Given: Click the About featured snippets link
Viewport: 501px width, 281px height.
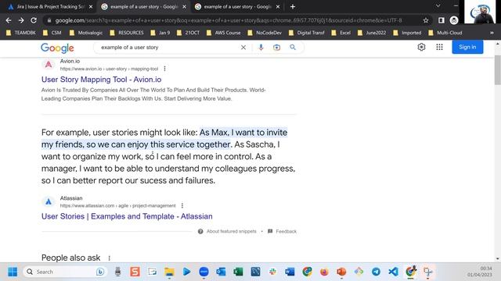Looking at the screenshot, I should [232, 231].
